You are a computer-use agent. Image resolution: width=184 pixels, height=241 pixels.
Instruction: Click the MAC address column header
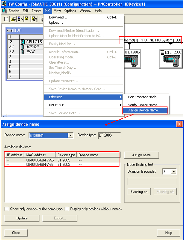(40, 155)
